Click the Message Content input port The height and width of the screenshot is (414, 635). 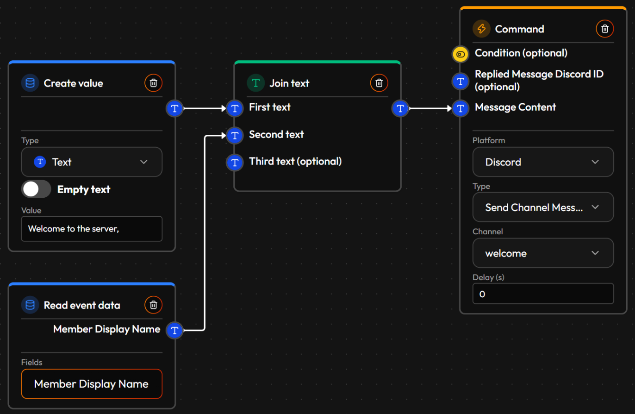[461, 108]
